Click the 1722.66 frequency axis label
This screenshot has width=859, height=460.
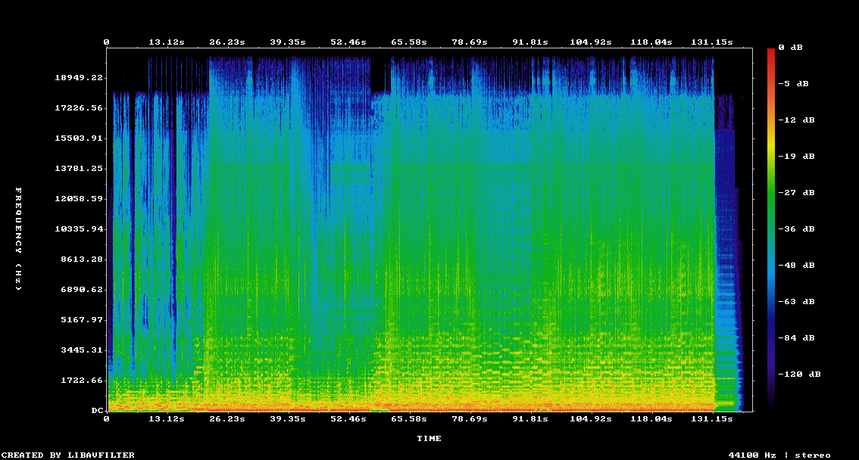click(x=82, y=380)
